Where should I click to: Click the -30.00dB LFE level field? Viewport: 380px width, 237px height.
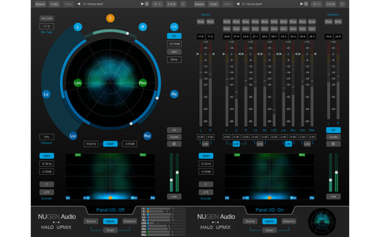tap(174, 44)
